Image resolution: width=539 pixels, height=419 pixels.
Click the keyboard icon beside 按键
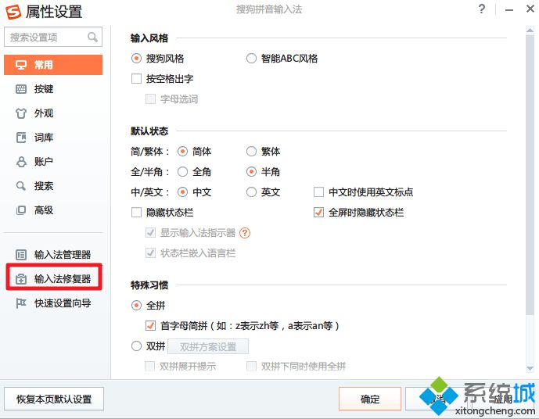click(21, 89)
